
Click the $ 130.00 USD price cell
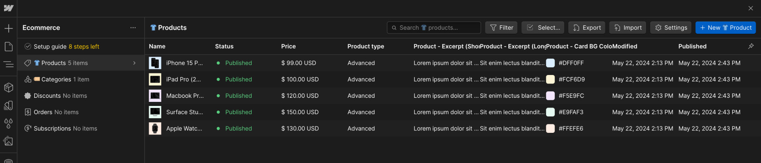[300, 128]
